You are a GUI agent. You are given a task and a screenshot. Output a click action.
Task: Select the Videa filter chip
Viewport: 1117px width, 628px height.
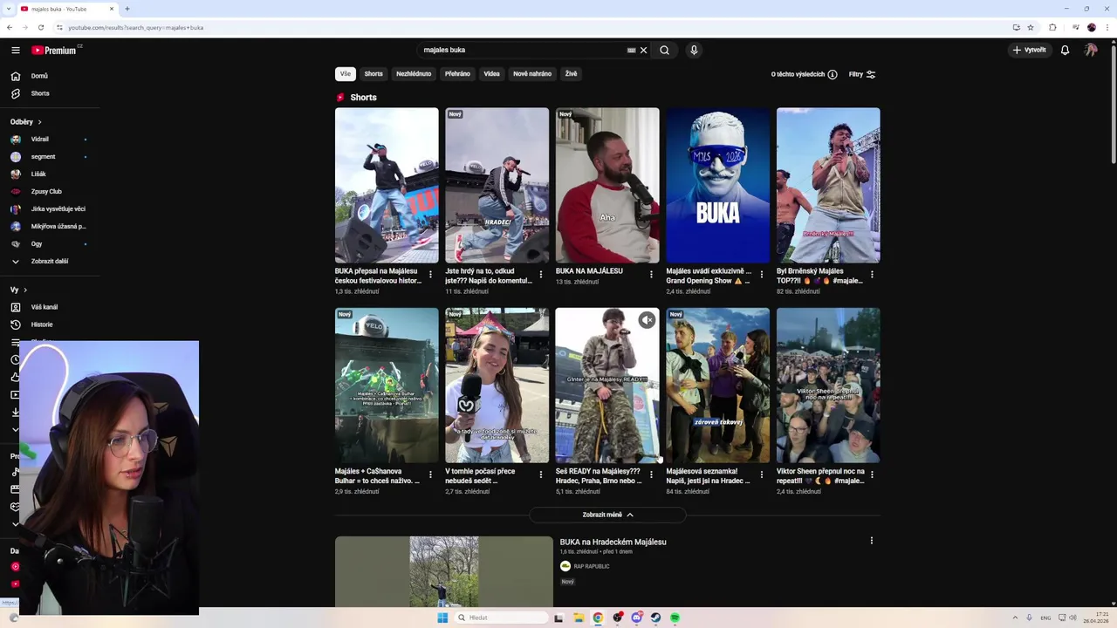(492, 74)
